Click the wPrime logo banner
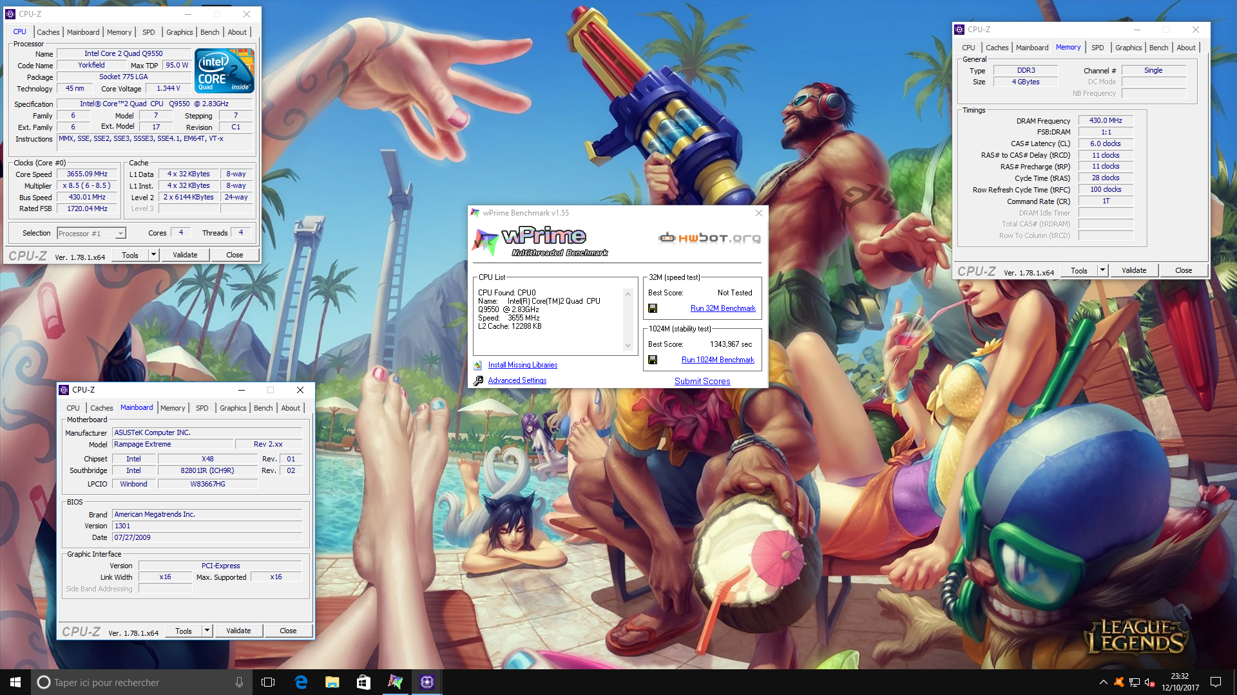Image resolution: width=1237 pixels, height=695 pixels. [540, 241]
